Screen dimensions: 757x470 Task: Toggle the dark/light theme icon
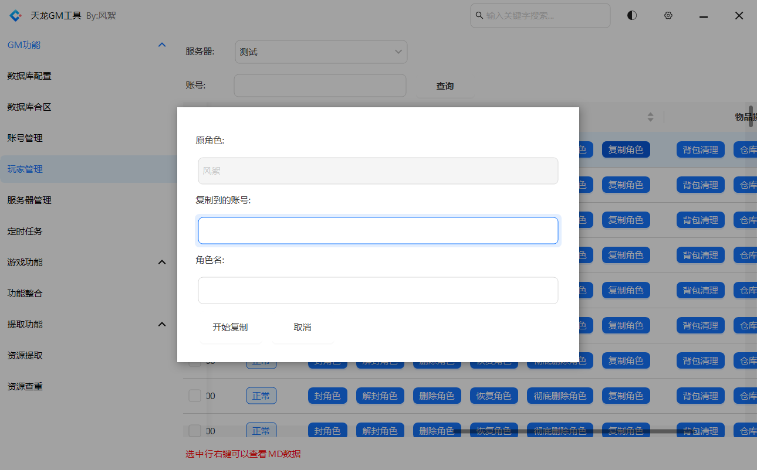pyautogui.click(x=632, y=16)
